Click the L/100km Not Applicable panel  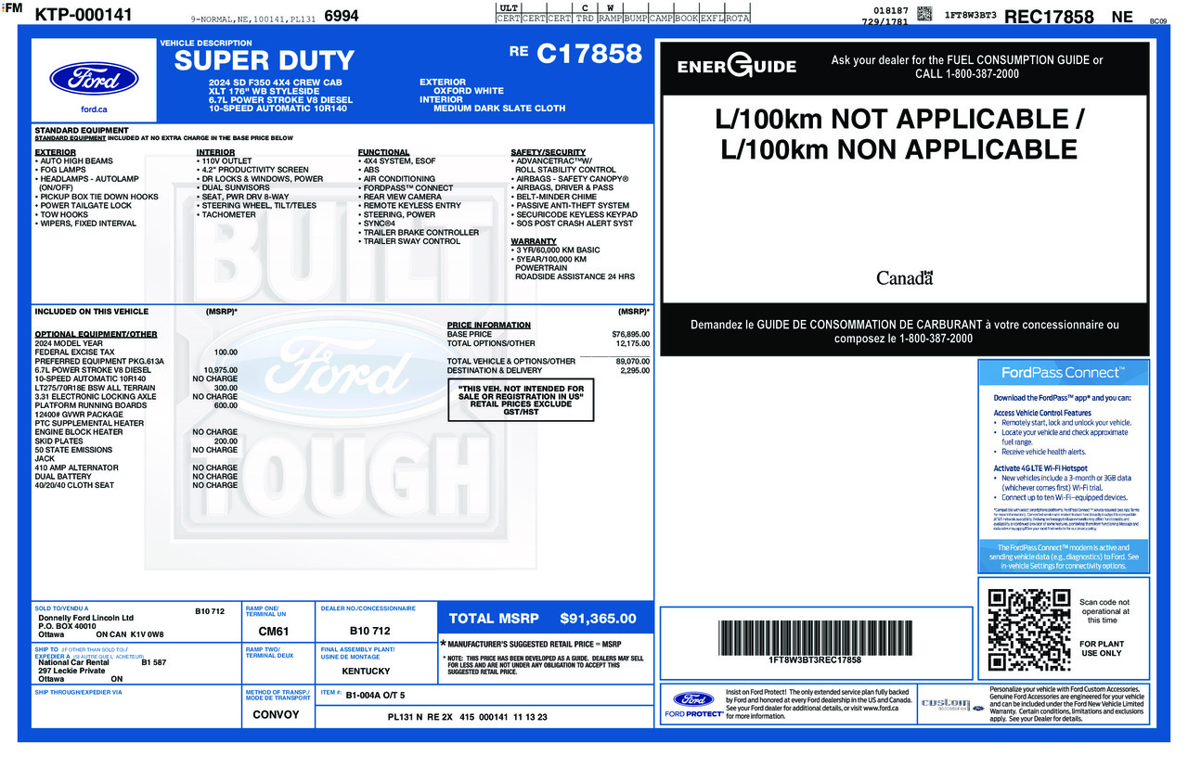pyautogui.click(x=897, y=134)
